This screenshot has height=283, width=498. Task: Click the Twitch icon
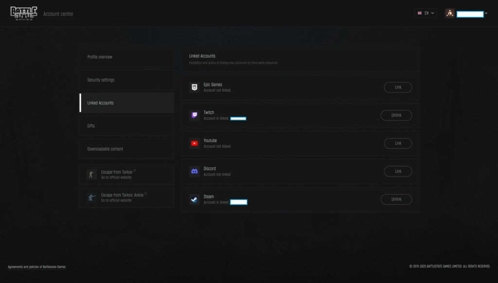point(195,115)
